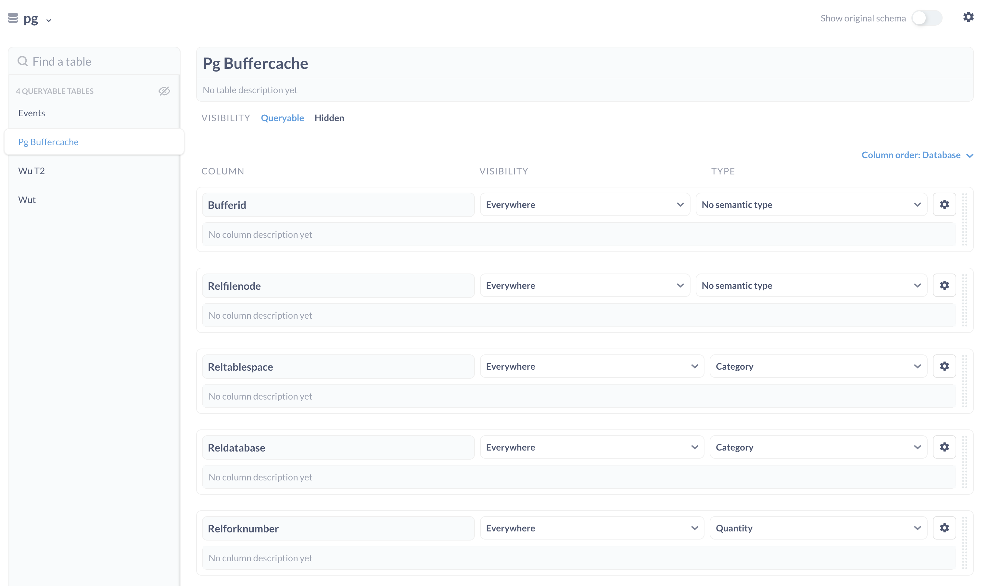Open the Wu T2 table
This screenshot has height=586, width=990.
point(31,171)
